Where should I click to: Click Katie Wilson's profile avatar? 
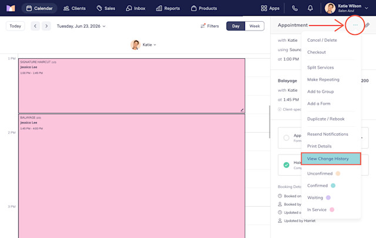(330, 8)
